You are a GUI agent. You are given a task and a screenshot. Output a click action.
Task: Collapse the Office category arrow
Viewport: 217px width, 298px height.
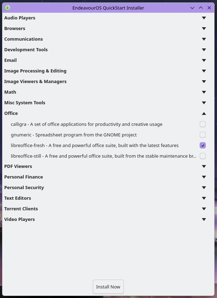click(204, 113)
